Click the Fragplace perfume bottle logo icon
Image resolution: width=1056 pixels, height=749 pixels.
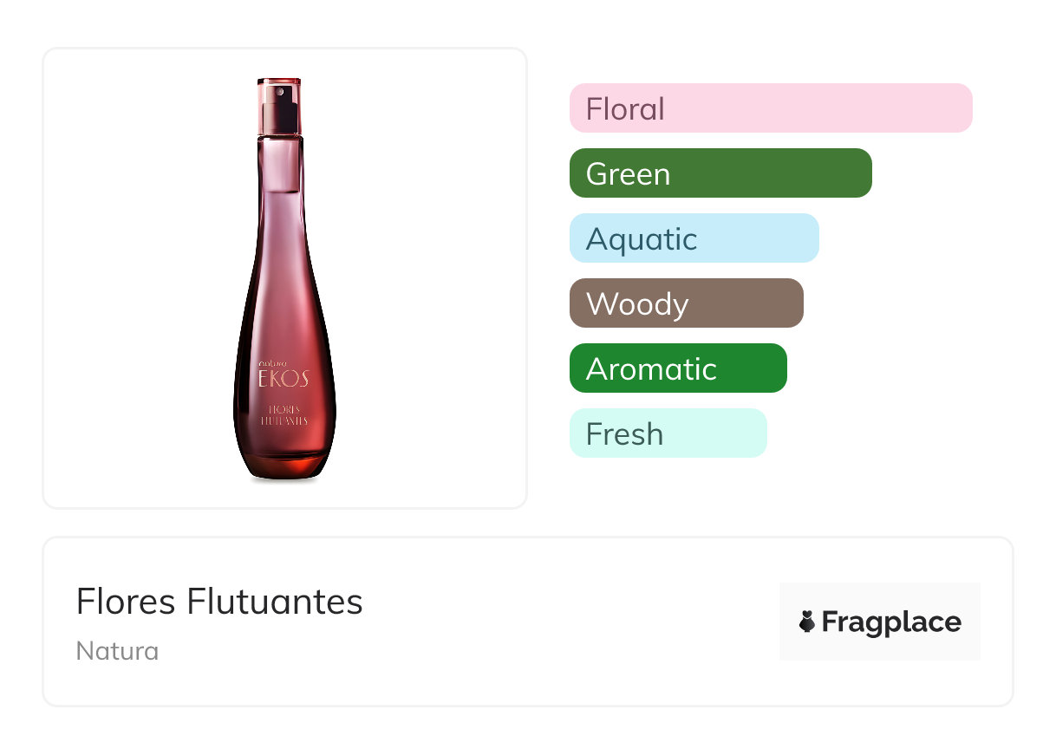[x=808, y=622]
